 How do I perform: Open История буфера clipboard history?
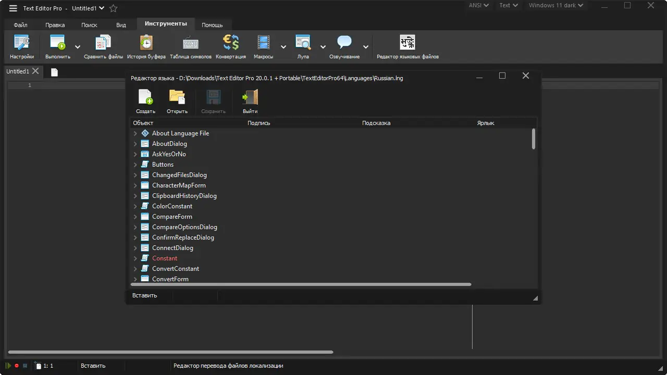click(146, 46)
